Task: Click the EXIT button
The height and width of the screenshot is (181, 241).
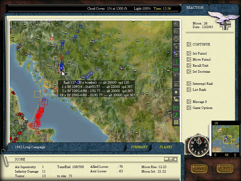Action: click(x=225, y=168)
